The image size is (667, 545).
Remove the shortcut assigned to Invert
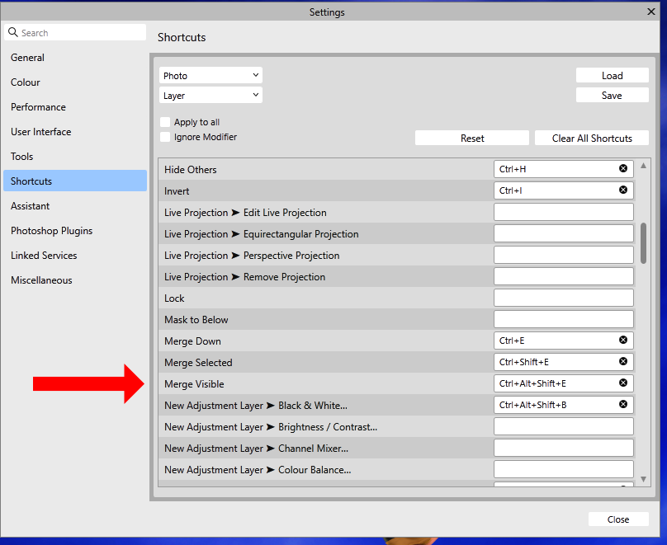point(623,190)
